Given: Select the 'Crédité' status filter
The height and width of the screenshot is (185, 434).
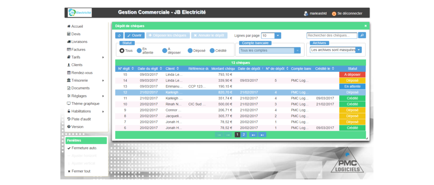Looking at the screenshot, I should [x=212, y=51].
